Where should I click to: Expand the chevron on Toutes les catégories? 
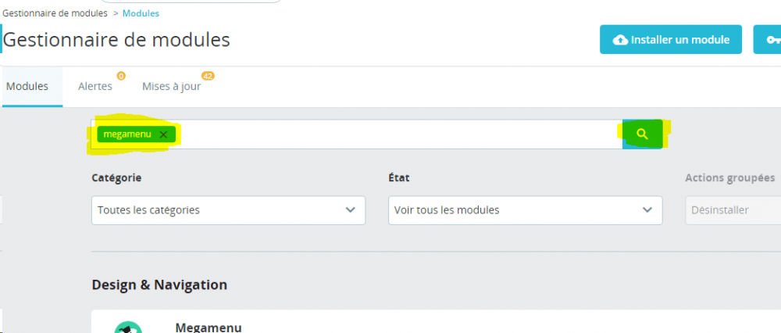coord(350,210)
